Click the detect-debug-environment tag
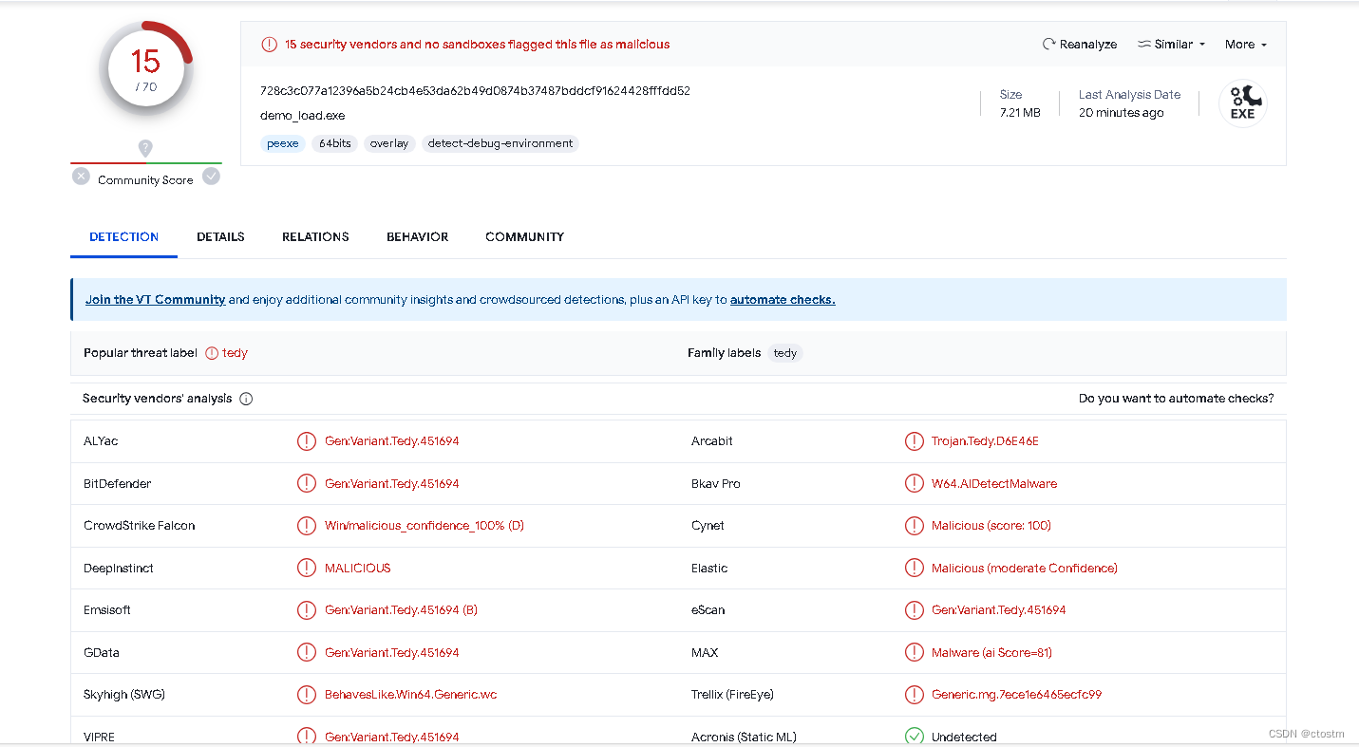Screen dimensions: 1359x747 pyautogui.click(x=500, y=144)
